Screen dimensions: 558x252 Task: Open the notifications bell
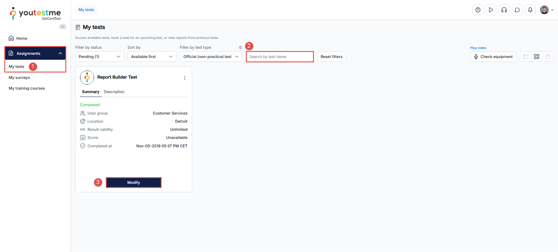[x=530, y=10]
